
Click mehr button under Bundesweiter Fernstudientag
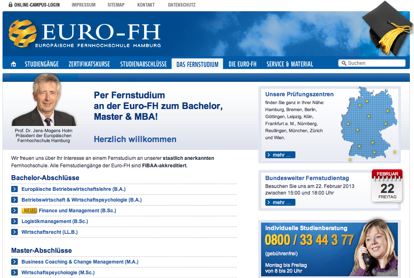[x=280, y=202]
